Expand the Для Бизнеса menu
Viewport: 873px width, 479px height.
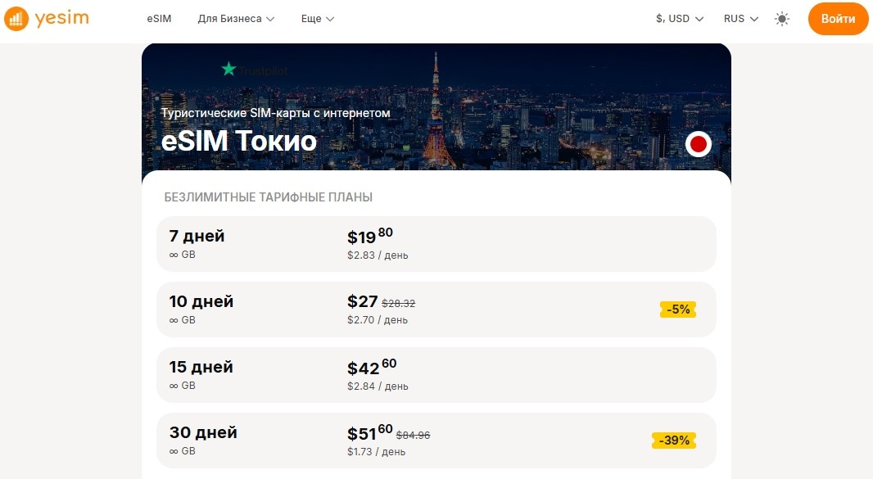tap(236, 19)
